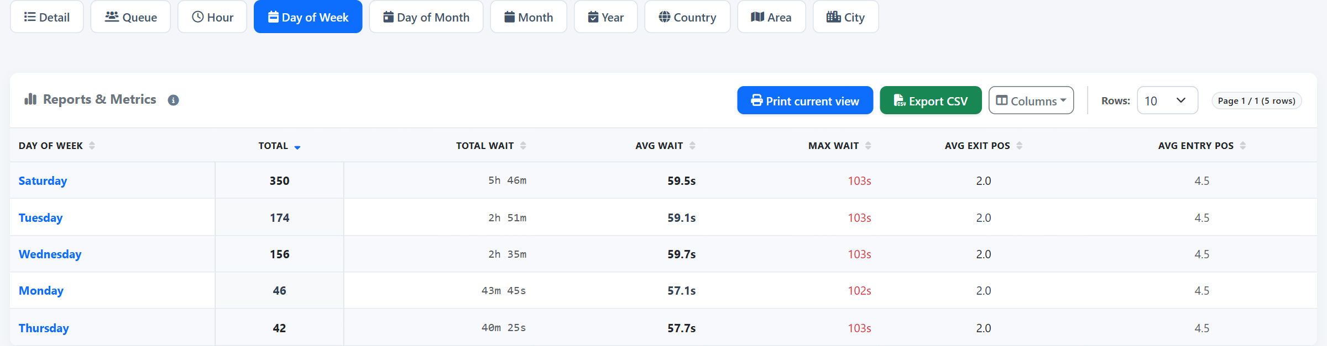Open the Saturday row link

point(43,180)
